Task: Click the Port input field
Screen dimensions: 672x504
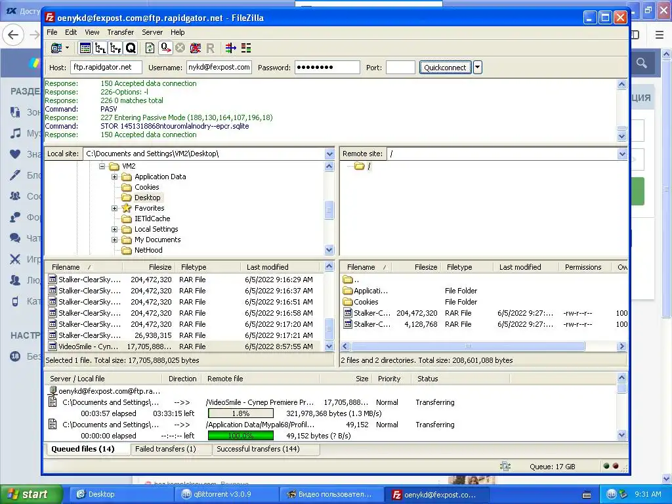Action: (x=400, y=68)
